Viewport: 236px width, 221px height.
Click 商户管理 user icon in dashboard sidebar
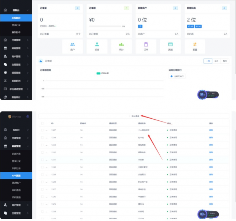click(x=5, y=56)
